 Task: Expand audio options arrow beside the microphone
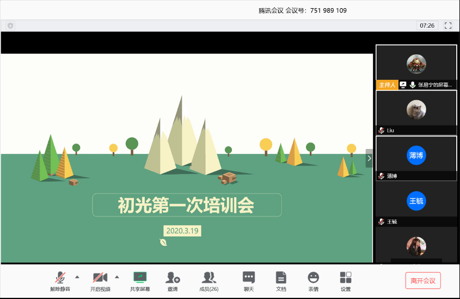tap(77, 277)
